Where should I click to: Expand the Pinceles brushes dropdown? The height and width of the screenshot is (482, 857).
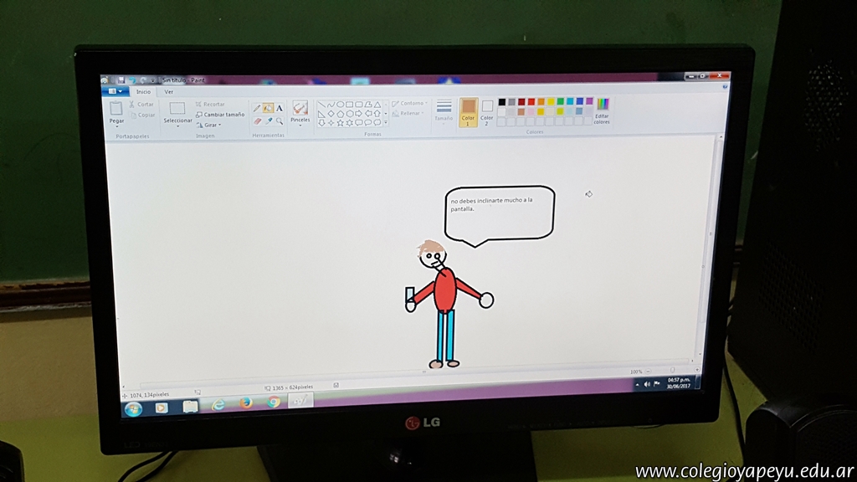pos(300,126)
